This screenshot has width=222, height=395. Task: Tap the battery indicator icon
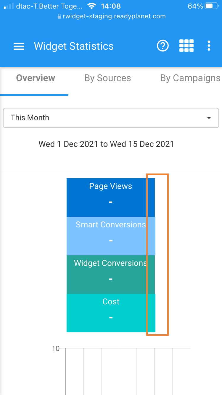pyautogui.click(x=211, y=6)
